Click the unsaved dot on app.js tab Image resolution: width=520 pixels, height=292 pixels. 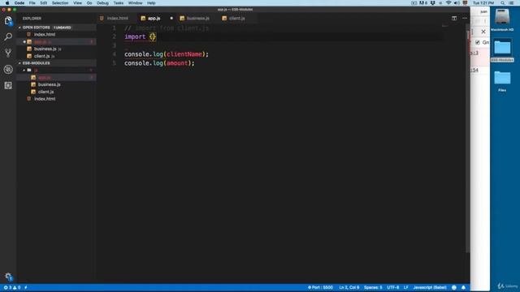click(x=171, y=18)
